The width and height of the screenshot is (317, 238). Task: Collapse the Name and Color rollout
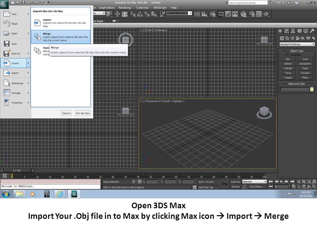(297, 84)
